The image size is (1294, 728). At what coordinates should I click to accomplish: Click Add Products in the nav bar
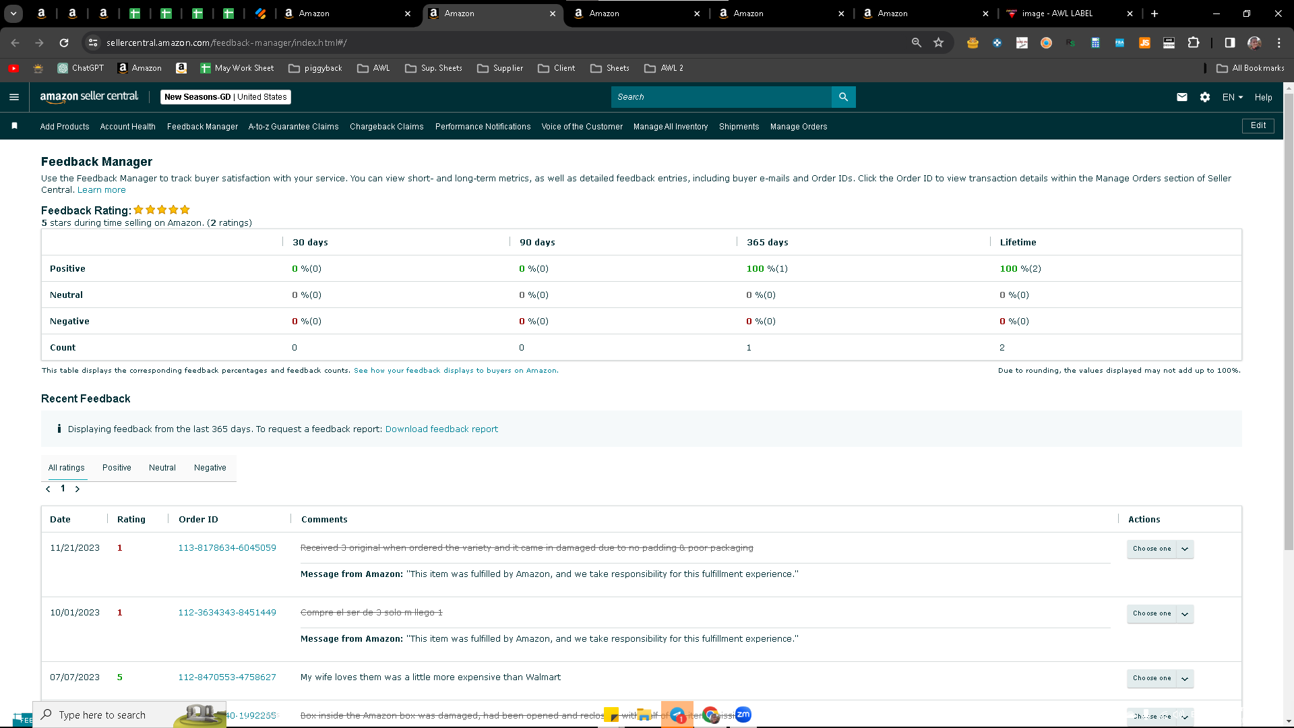(x=65, y=126)
